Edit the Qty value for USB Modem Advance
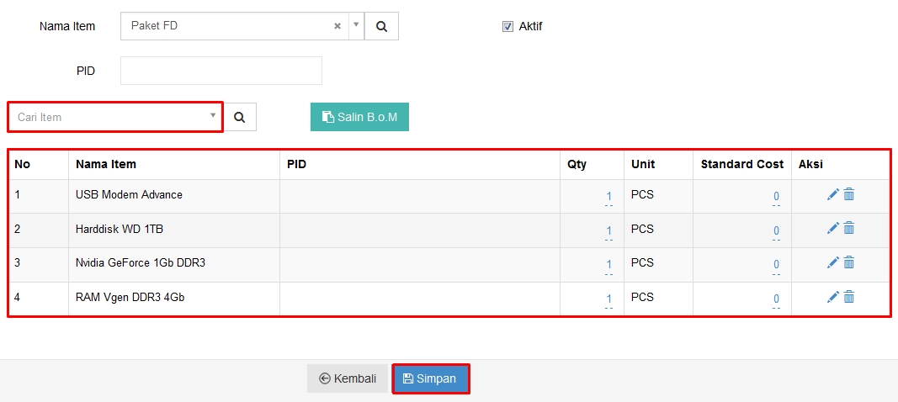Image resolution: width=898 pixels, height=402 pixels. click(608, 197)
